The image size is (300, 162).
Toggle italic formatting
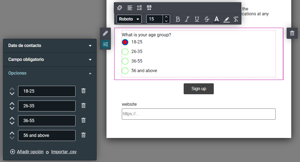point(187,19)
